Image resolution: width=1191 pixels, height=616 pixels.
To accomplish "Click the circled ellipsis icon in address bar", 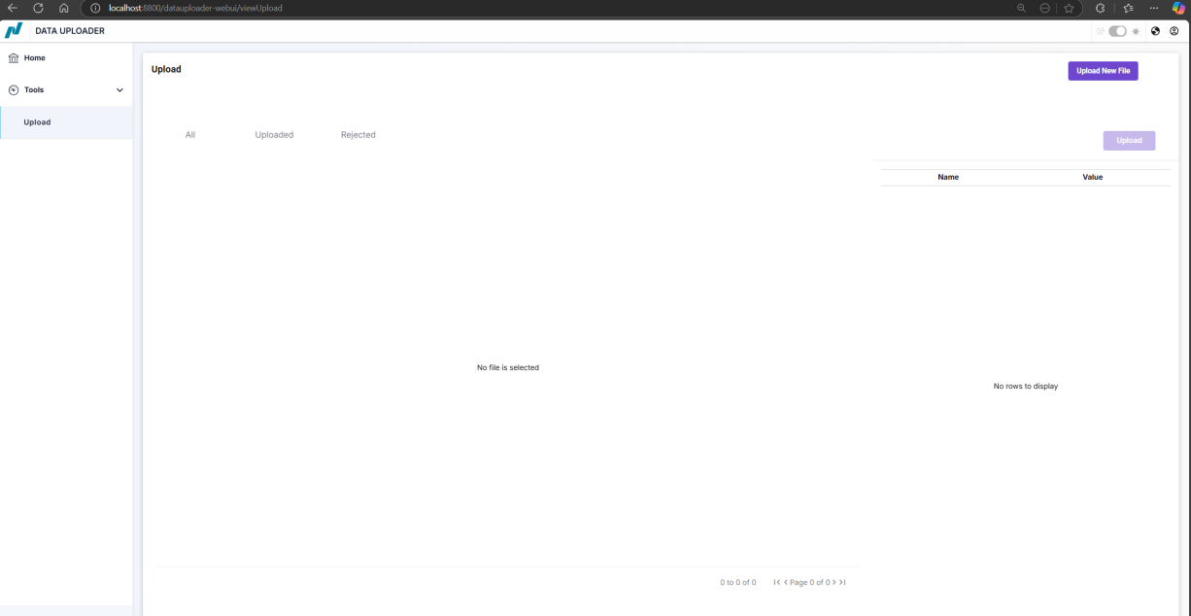I will click(1045, 8).
